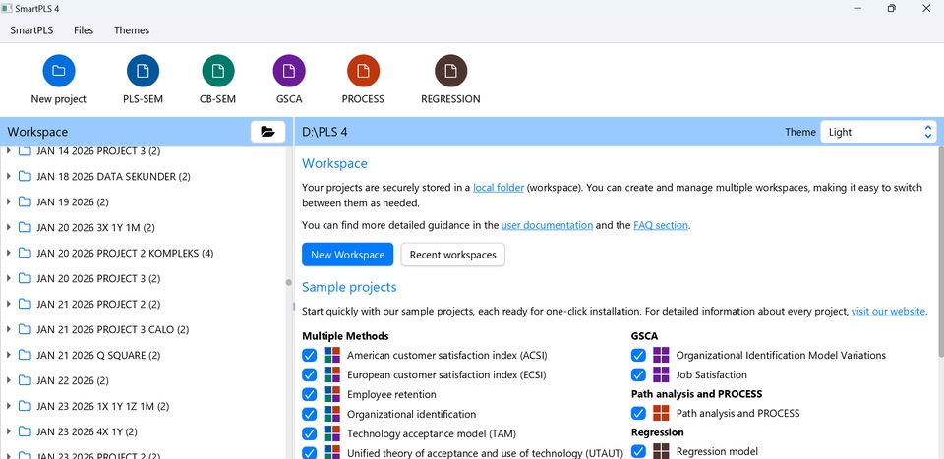This screenshot has width=944, height=459.
Task: Expand JAN 20 2026 PROJECT 3 folder
Action: click(9, 278)
